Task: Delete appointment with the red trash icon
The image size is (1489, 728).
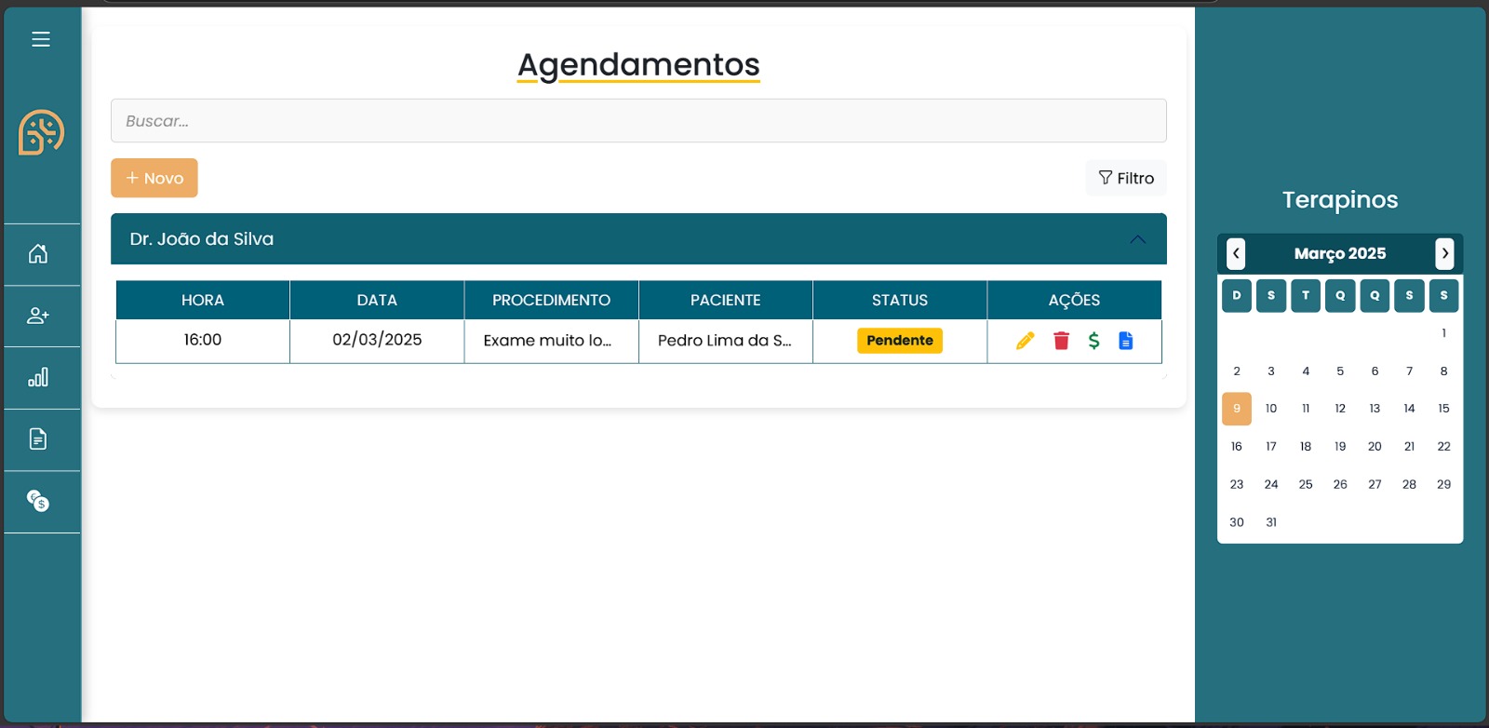Action: (1061, 341)
